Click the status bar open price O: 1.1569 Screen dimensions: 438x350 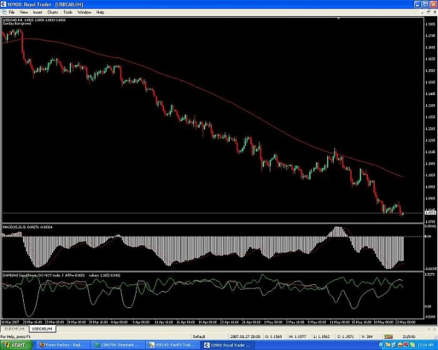point(273,337)
